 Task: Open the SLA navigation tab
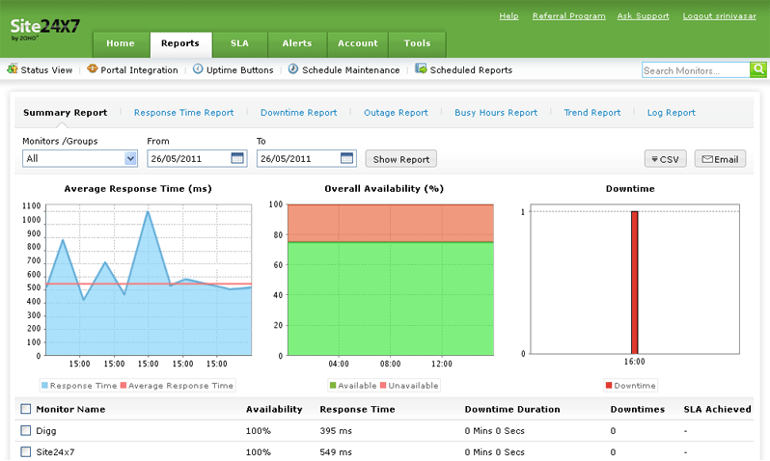pos(238,43)
